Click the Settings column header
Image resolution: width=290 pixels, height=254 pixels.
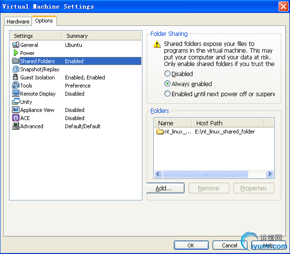pos(36,36)
